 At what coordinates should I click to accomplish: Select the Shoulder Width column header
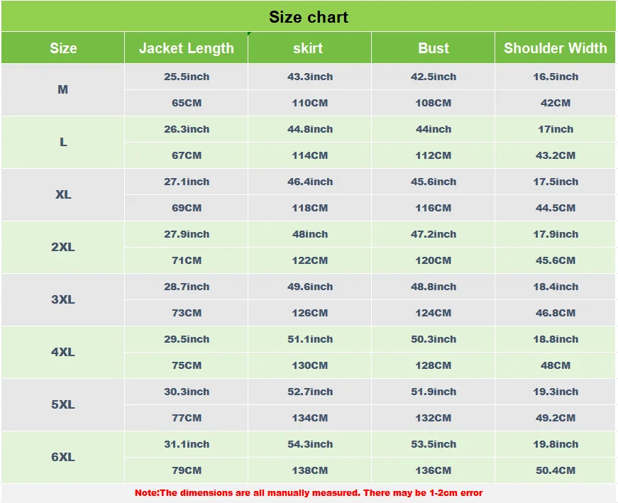[x=555, y=48]
